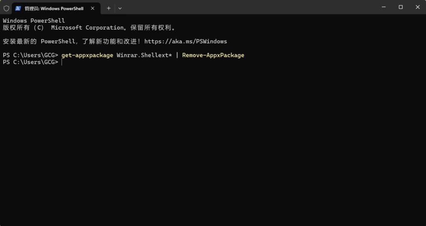Close the Windows PowerShell tab

(93, 8)
